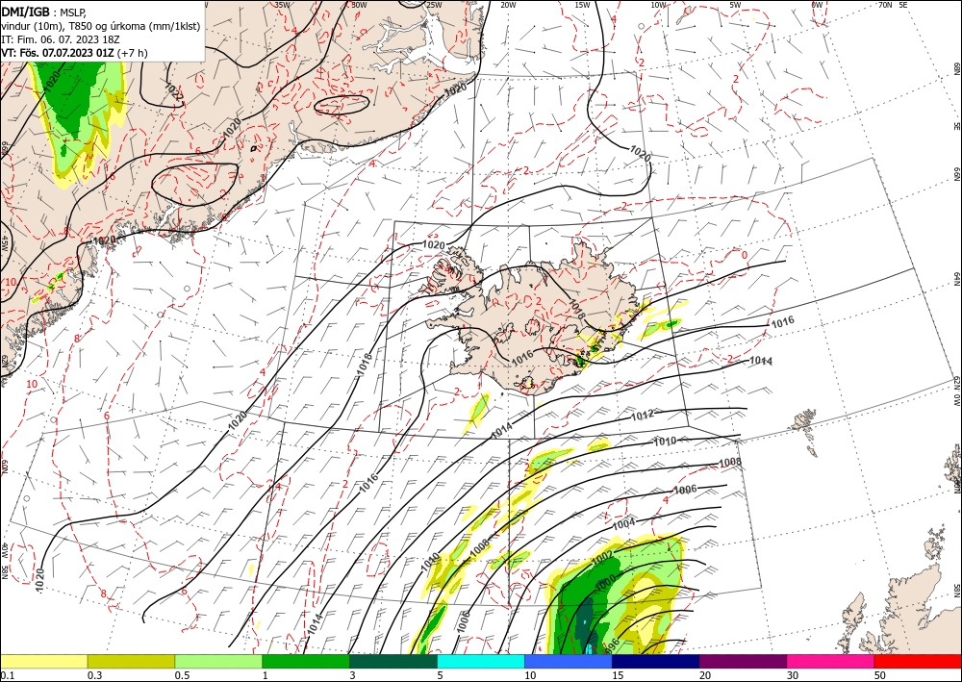Pick the light green 0.5–1 legend swatch

pyautogui.click(x=218, y=661)
